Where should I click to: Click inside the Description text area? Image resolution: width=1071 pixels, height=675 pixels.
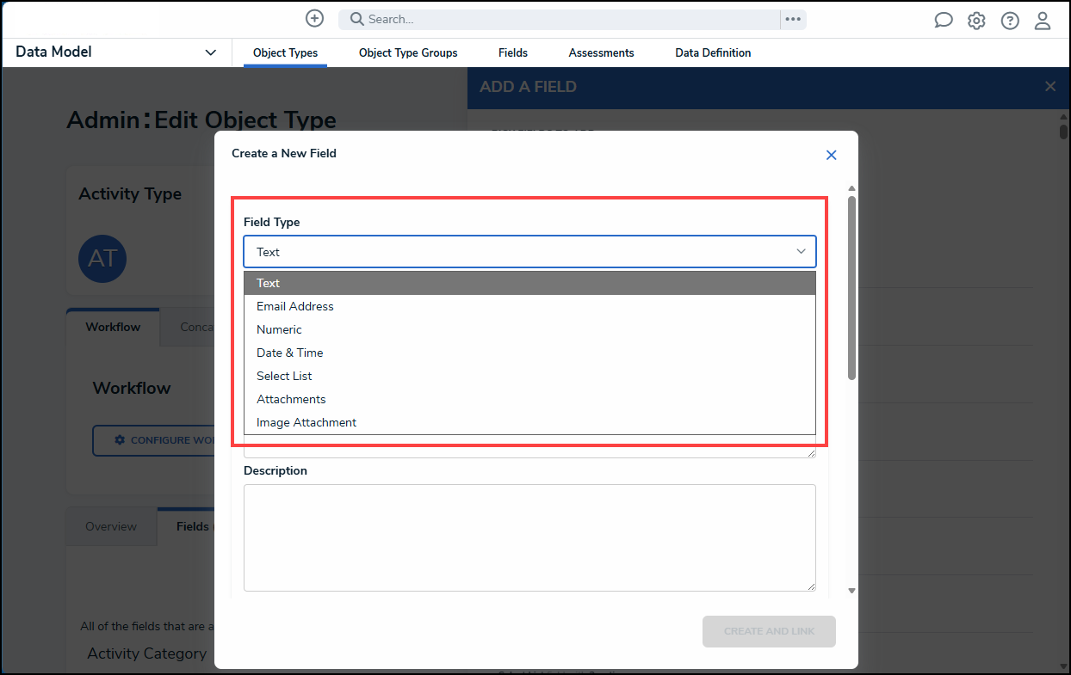(x=529, y=537)
